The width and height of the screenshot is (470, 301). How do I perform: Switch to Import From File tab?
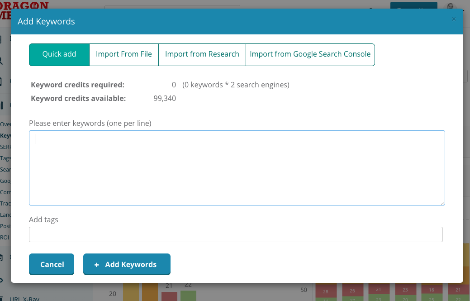pyautogui.click(x=124, y=54)
